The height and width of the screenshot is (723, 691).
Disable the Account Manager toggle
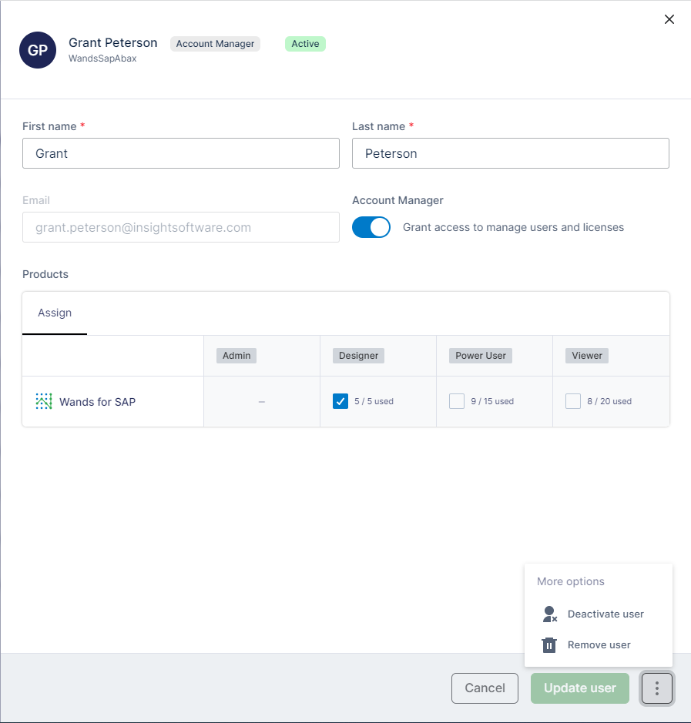click(371, 227)
